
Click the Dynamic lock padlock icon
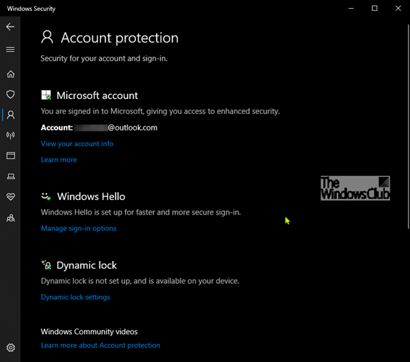tap(46, 265)
